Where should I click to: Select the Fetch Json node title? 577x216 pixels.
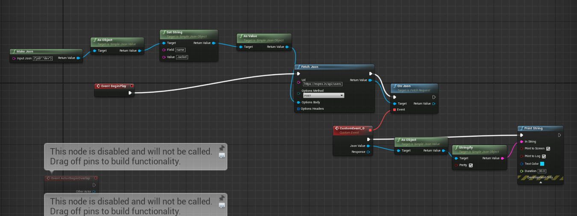click(309, 67)
